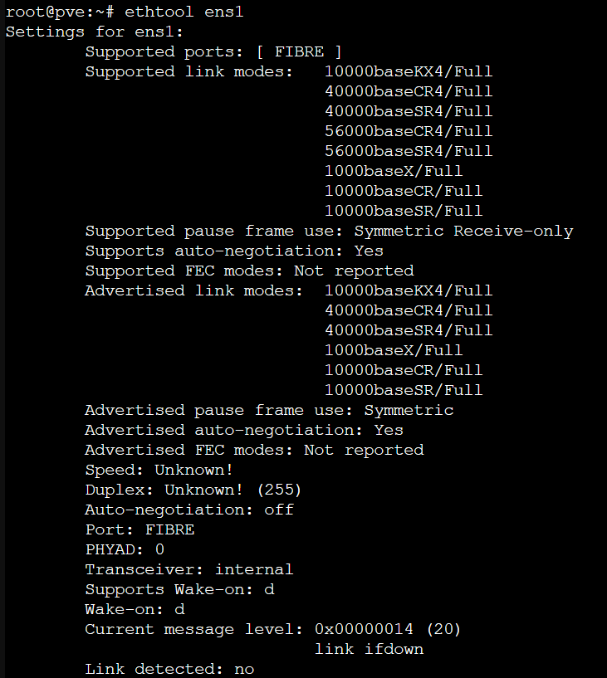Click 'Auto-negotiation: off' line

(189, 510)
